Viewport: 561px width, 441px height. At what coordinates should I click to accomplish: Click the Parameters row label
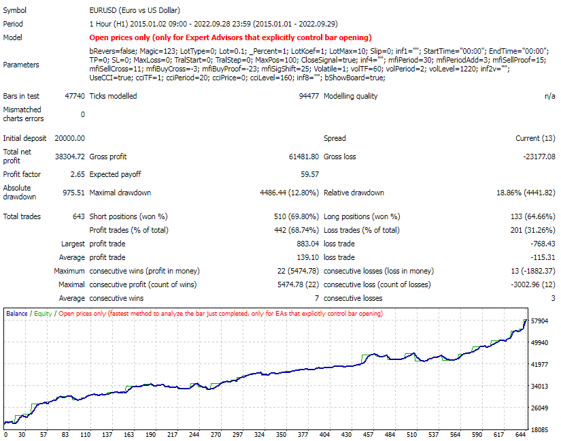click(21, 65)
